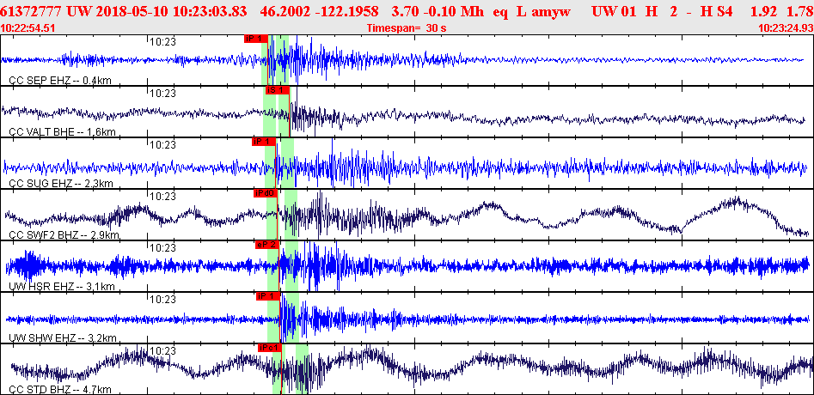This screenshot has height=395, width=814.
Task: Click the red pick flag on STD trace
Action: pos(269,348)
